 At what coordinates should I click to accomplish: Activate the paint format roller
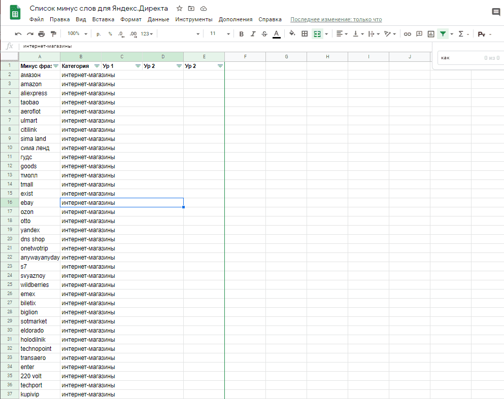coord(53,33)
